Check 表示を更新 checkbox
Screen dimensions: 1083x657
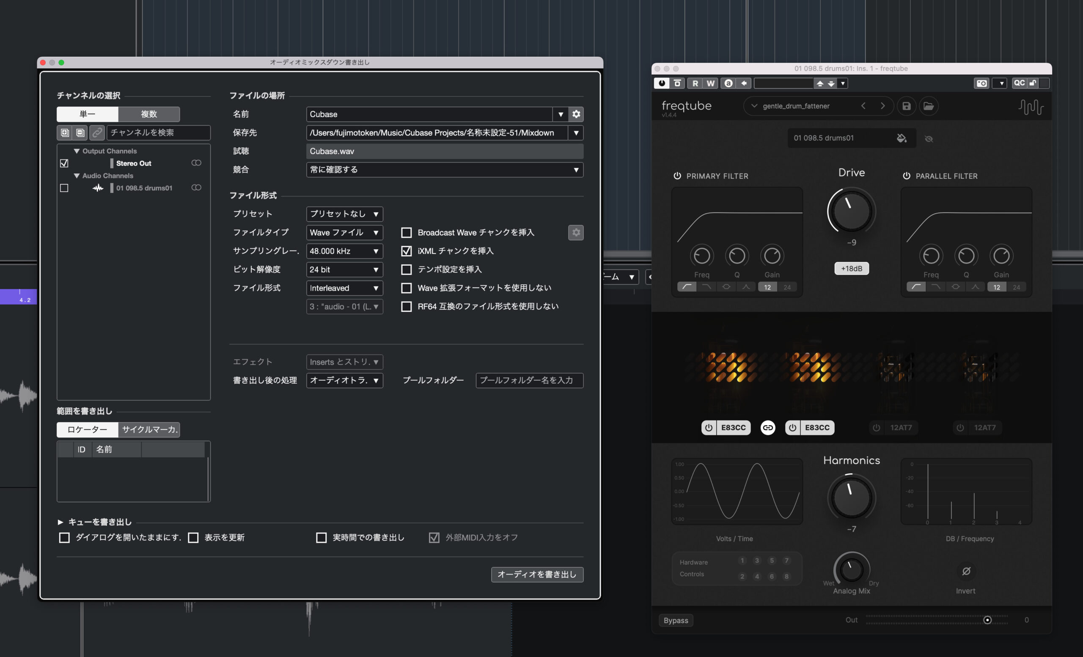[x=193, y=537]
